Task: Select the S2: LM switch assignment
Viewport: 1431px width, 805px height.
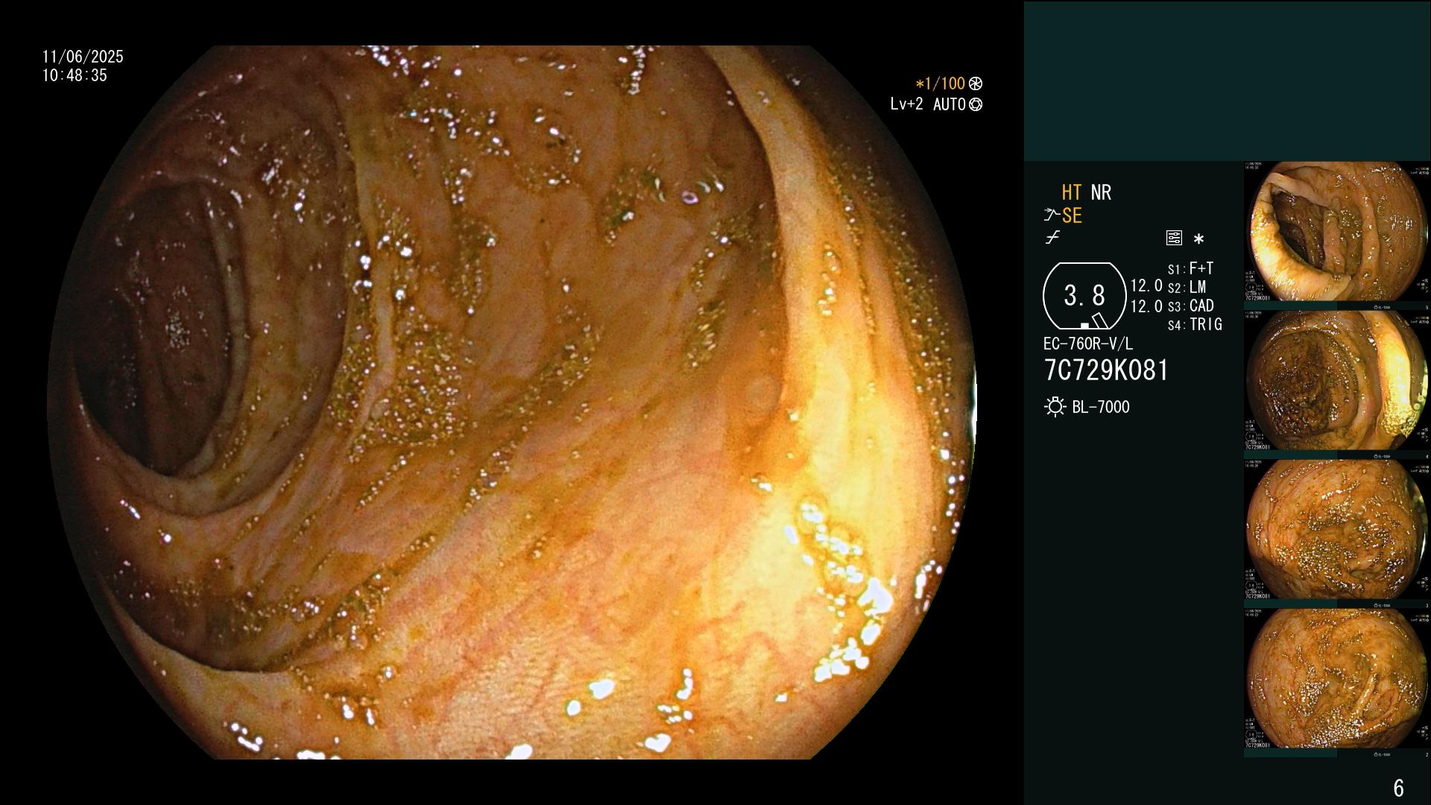Action: click(x=1187, y=287)
